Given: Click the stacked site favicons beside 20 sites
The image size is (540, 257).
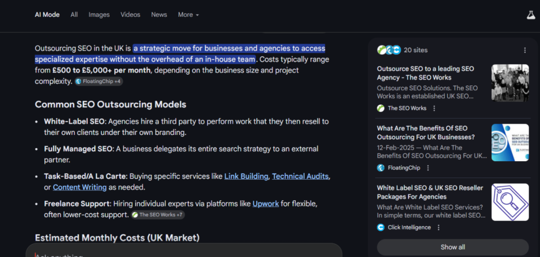Looking at the screenshot, I should point(389,50).
